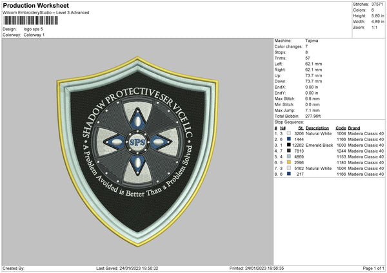Click the white swatch in stop row 1
This screenshot has height=273, width=387.
point(289,133)
